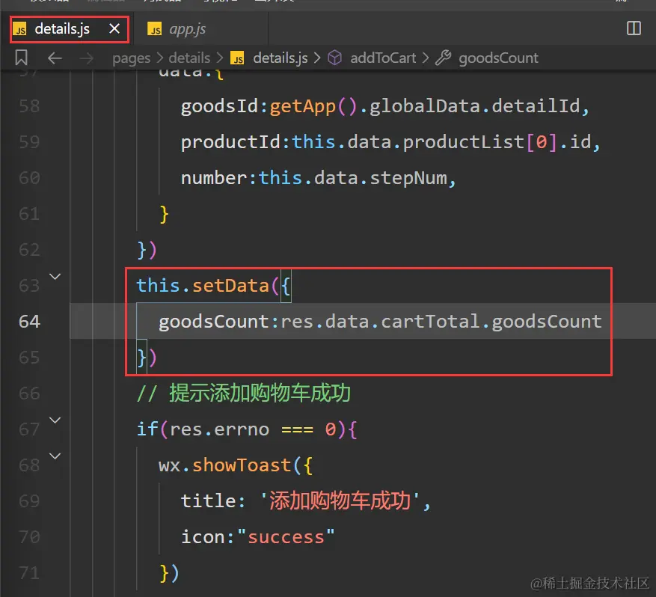Click on stepNum in line 60
The image size is (656, 597).
(x=408, y=178)
